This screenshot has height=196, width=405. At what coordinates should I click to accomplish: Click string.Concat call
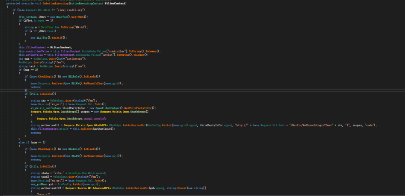pos(176,188)
